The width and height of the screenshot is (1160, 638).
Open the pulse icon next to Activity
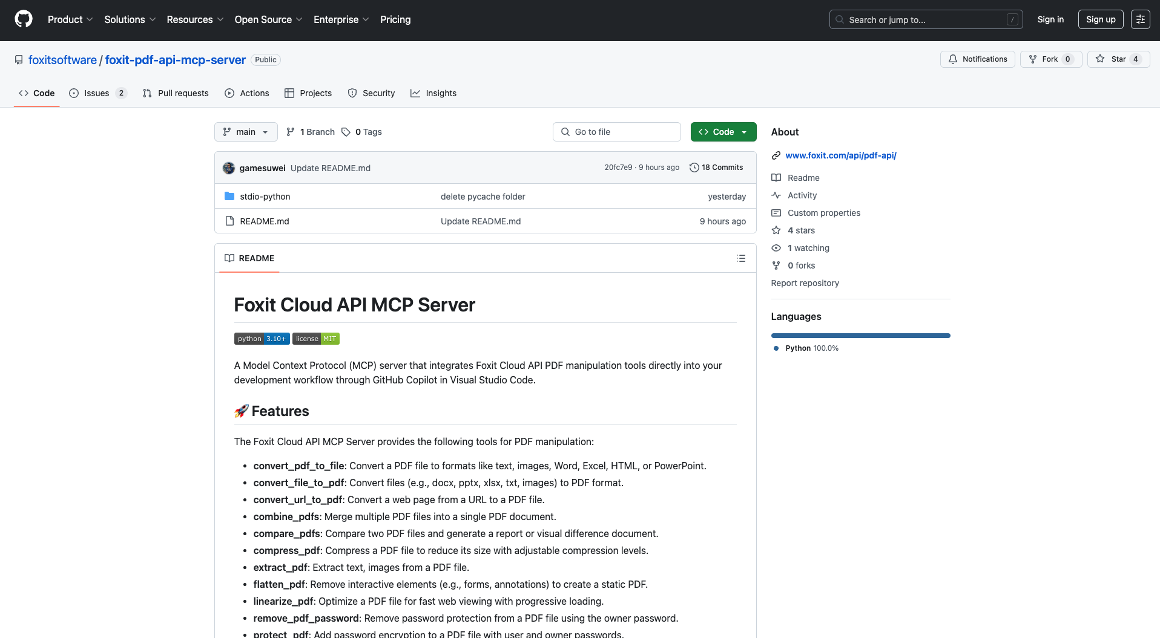click(776, 195)
